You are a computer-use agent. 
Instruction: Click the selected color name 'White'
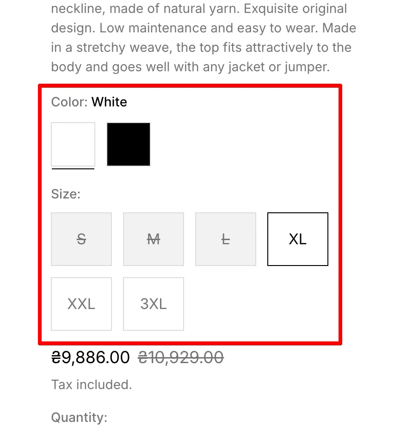(109, 102)
